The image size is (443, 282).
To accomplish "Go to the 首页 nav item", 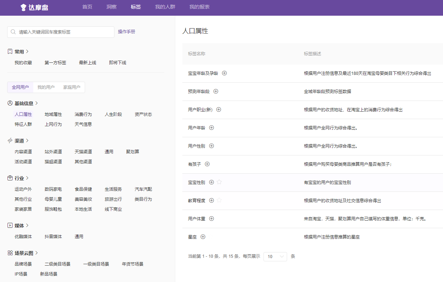I will coord(87,7).
